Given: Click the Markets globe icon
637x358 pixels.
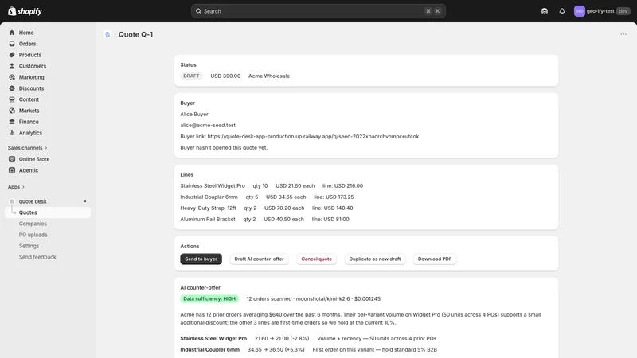Looking at the screenshot, I should 12,111.
